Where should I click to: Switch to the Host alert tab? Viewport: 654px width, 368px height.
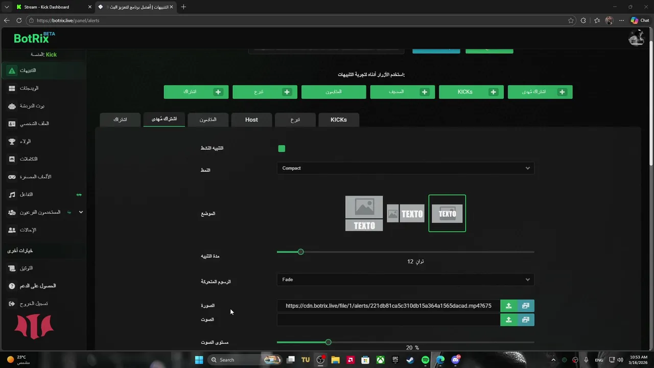tap(251, 120)
